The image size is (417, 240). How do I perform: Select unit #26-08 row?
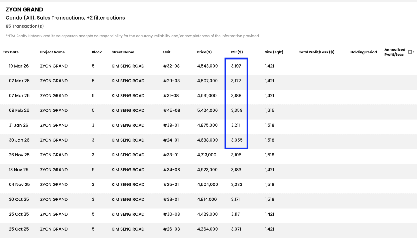pyautogui.click(x=208, y=229)
